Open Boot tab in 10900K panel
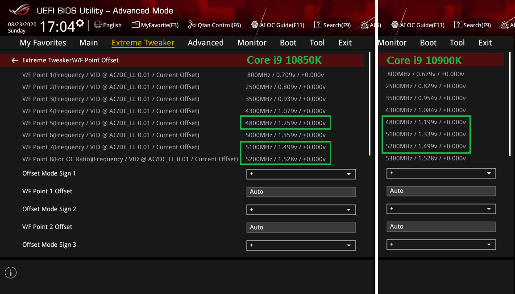 [428, 43]
